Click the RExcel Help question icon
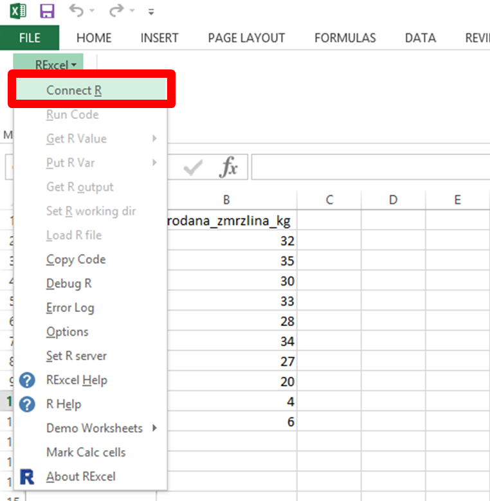490x501 pixels. [27, 380]
